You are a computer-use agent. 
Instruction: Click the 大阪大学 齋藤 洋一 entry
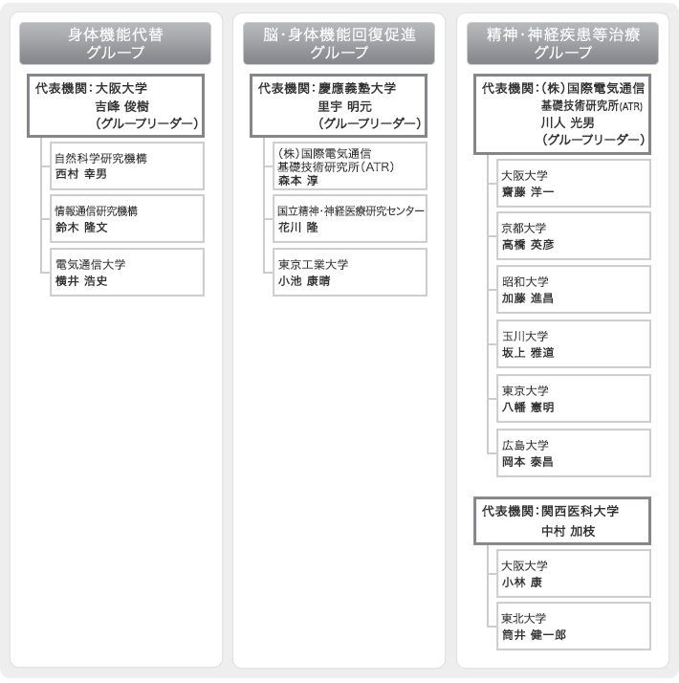tap(574, 183)
